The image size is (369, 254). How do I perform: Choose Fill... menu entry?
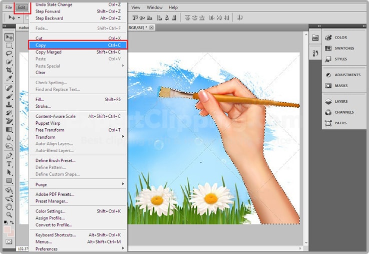point(78,99)
